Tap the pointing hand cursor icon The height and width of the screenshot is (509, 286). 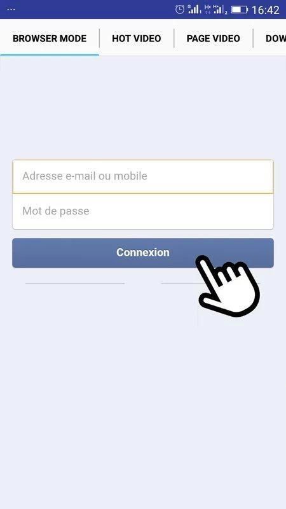228,286
